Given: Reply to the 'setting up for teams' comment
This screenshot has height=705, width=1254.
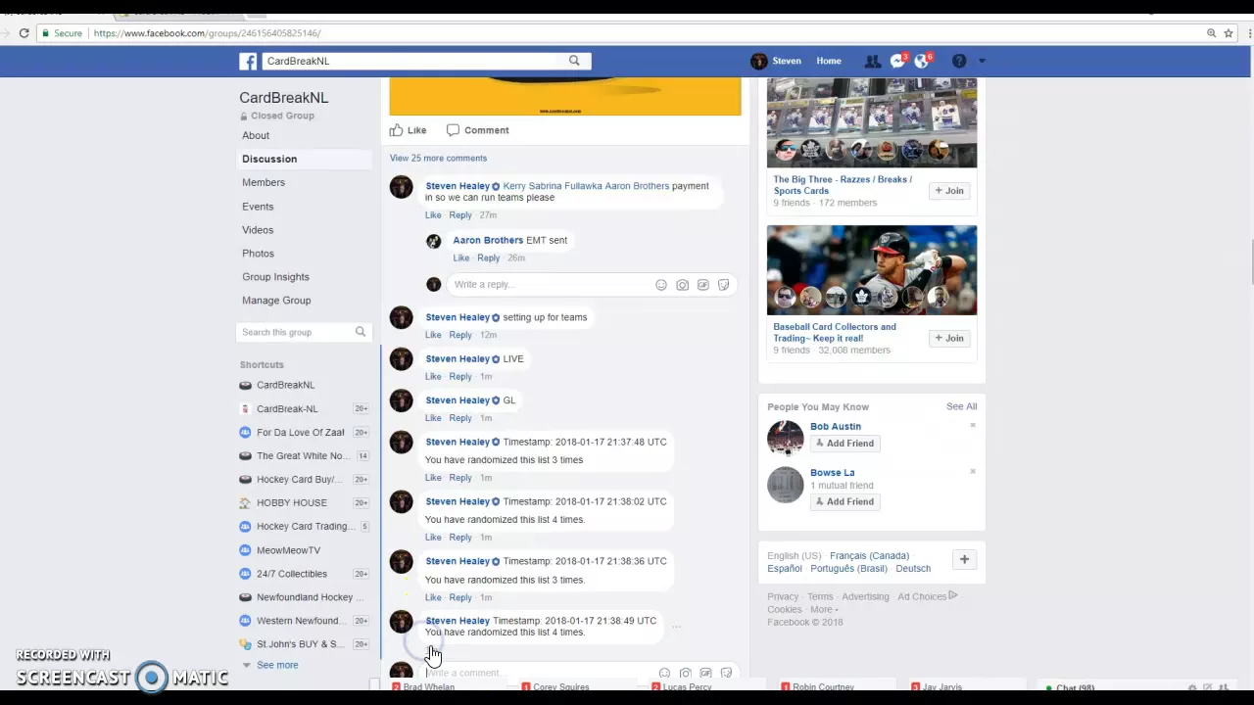Looking at the screenshot, I should pos(460,335).
